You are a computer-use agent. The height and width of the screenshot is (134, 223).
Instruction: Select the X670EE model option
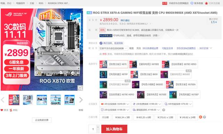[152, 95]
